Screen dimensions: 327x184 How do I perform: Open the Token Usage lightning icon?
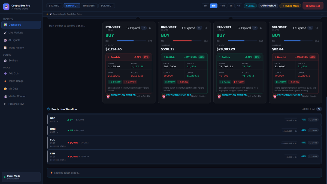click(5, 81)
